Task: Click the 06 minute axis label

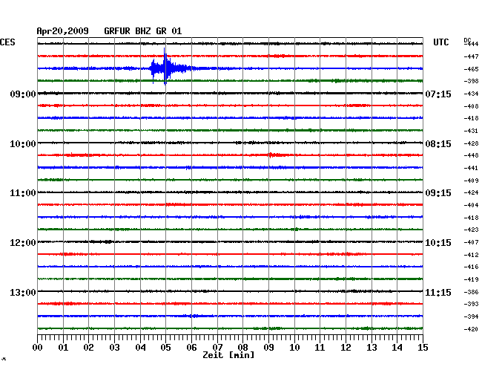Action: tap(191, 348)
